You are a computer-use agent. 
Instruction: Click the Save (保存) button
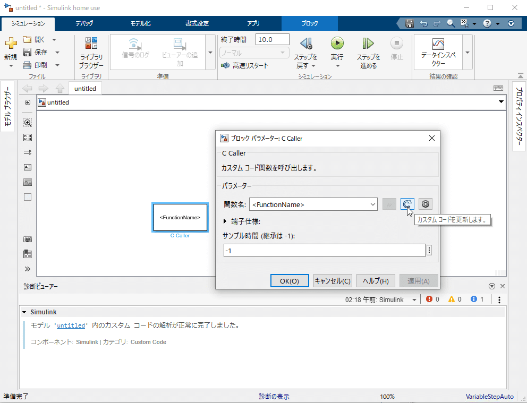click(x=35, y=53)
